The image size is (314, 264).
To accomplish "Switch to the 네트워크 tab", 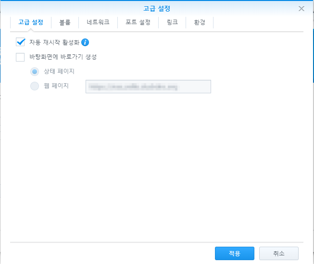I will pyautogui.click(x=98, y=22).
